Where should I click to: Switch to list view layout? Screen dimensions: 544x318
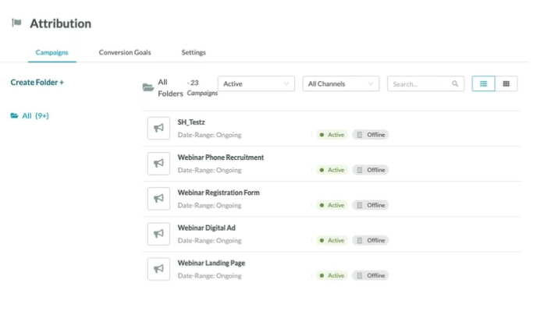pyautogui.click(x=484, y=83)
